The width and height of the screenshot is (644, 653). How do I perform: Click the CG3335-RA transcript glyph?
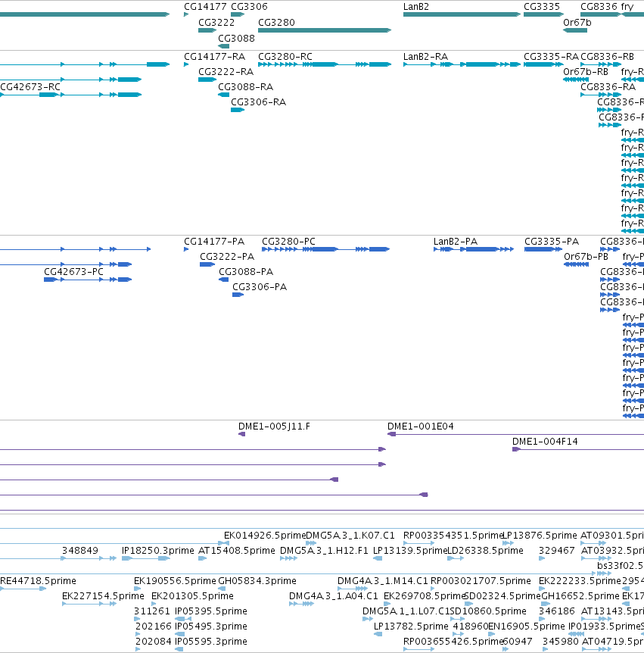pos(544,64)
